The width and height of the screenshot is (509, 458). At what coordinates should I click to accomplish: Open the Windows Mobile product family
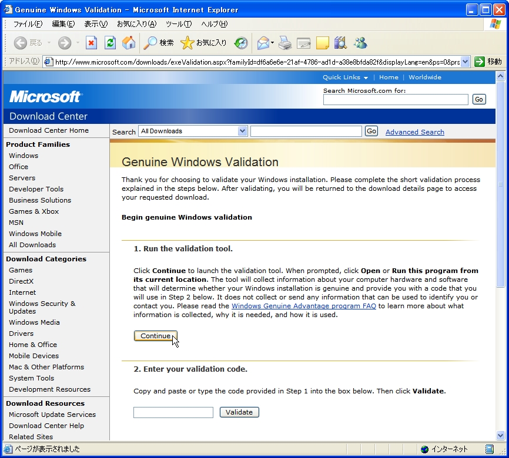pos(35,234)
